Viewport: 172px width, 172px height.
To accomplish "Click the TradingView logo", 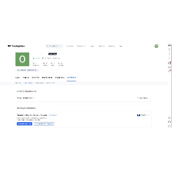I will (16, 46).
